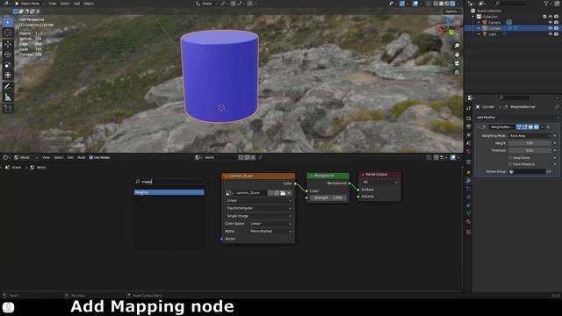This screenshot has width=562, height=316.
Task: Disable Cylinder in renders via camera icon
Action: pyautogui.click(x=556, y=28)
